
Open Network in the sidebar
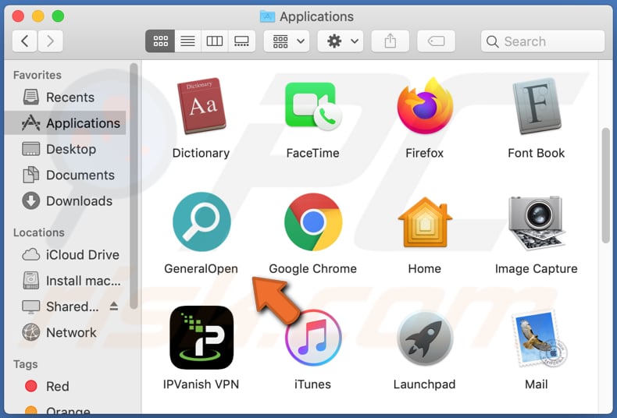[65, 332]
